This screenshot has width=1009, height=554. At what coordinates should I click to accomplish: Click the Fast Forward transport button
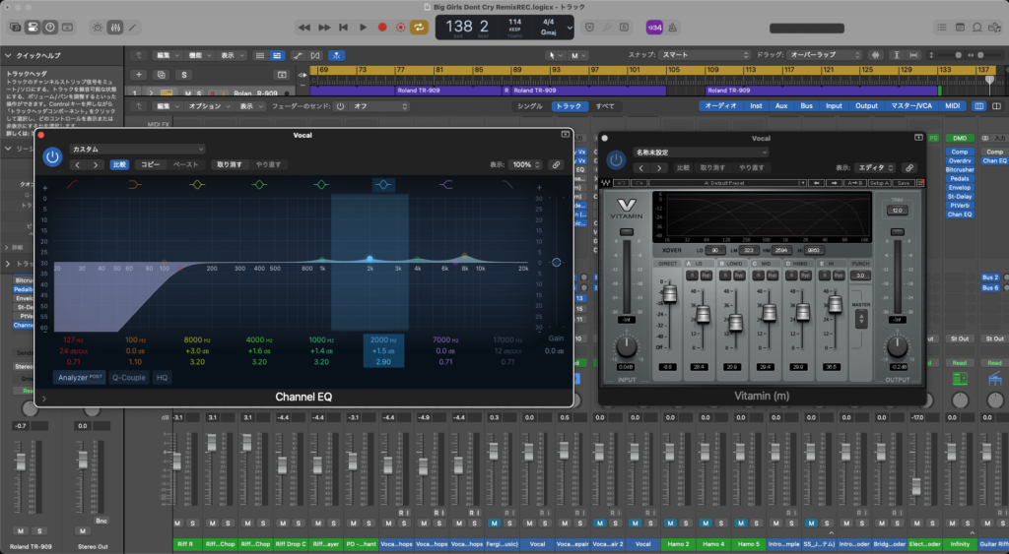[324, 27]
